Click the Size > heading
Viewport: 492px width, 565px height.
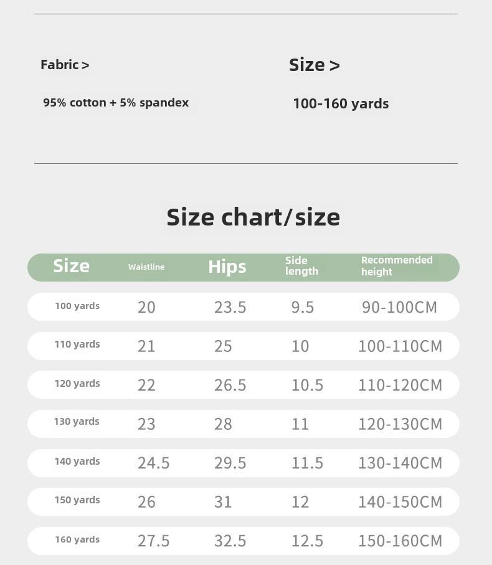pyautogui.click(x=315, y=65)
